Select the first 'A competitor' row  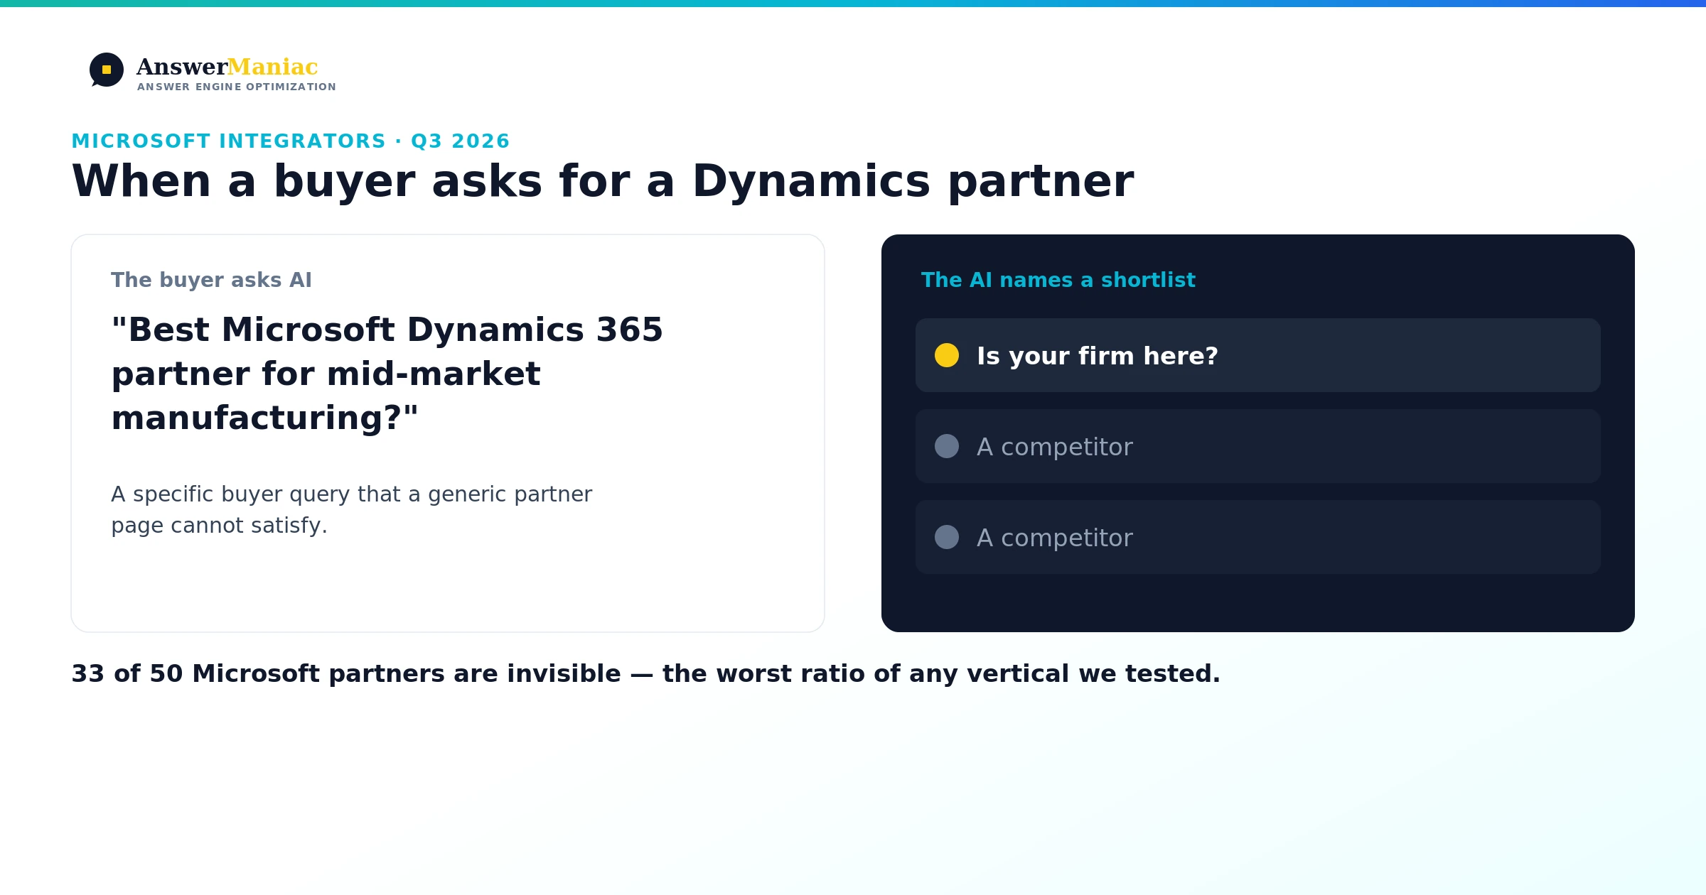1258,446
